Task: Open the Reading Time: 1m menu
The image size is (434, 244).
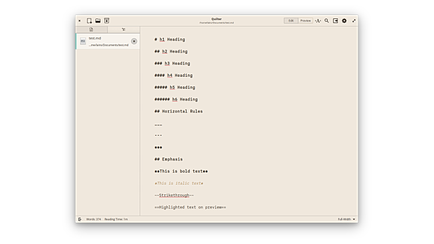Action: pyautogui.click(x=116, y=219)
